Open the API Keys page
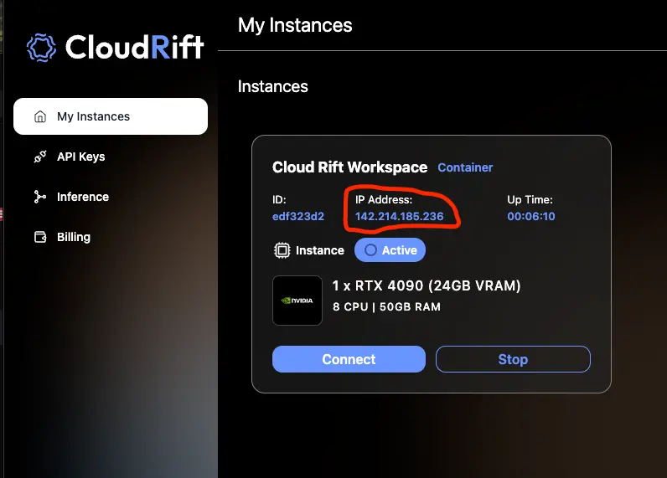Viewport: 667px width, 478px height. pyautogui.click(x=80, y=157)
